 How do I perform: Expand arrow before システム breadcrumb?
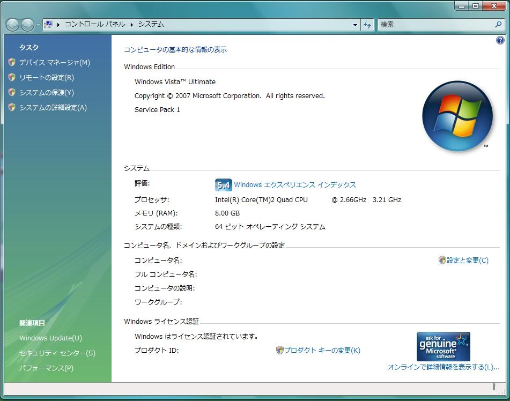tap(132, 24)
